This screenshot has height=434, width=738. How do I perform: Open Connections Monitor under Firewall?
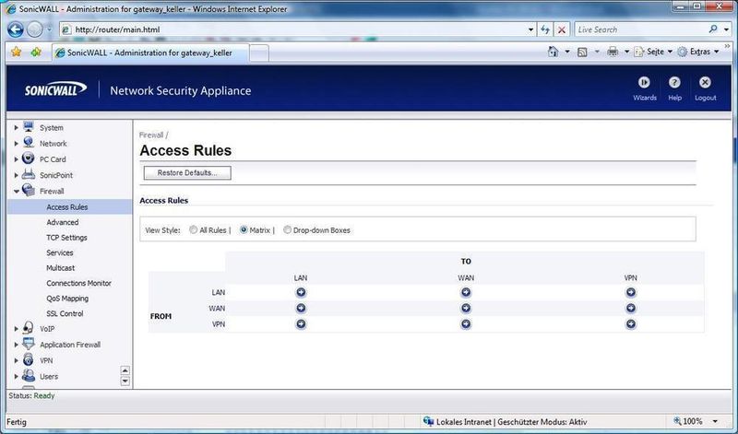[78, 283]
